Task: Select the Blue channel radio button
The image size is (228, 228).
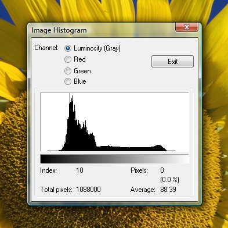Action: [x=68, y=81]
